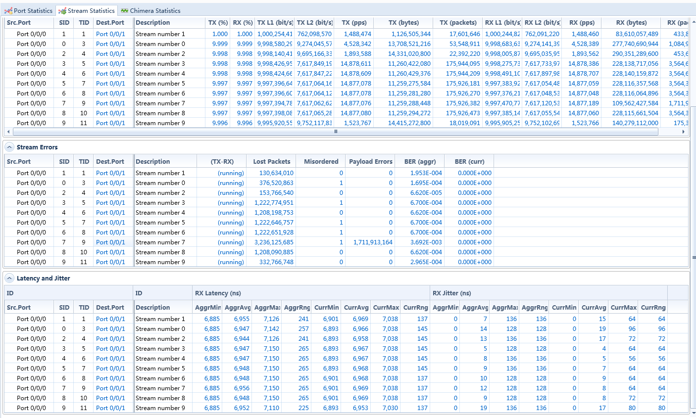696x418 pixels.
Task: Click the Stream Statistics tab icon
Action: [x=62, y=10]
